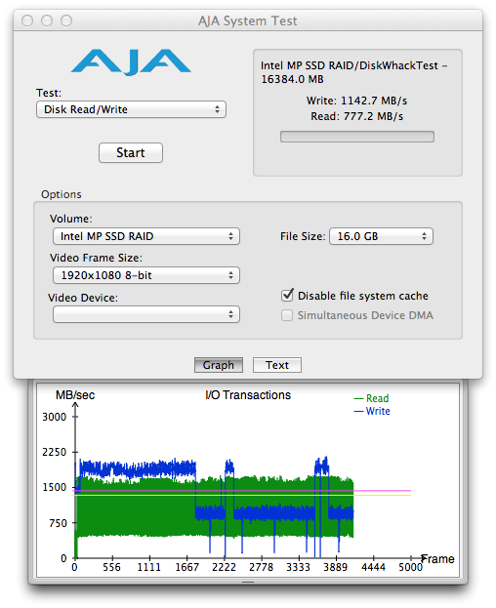This screenshot has height=608, width=496.
Task: Click the 3333 tick label on frame axis
Action: 298,567
